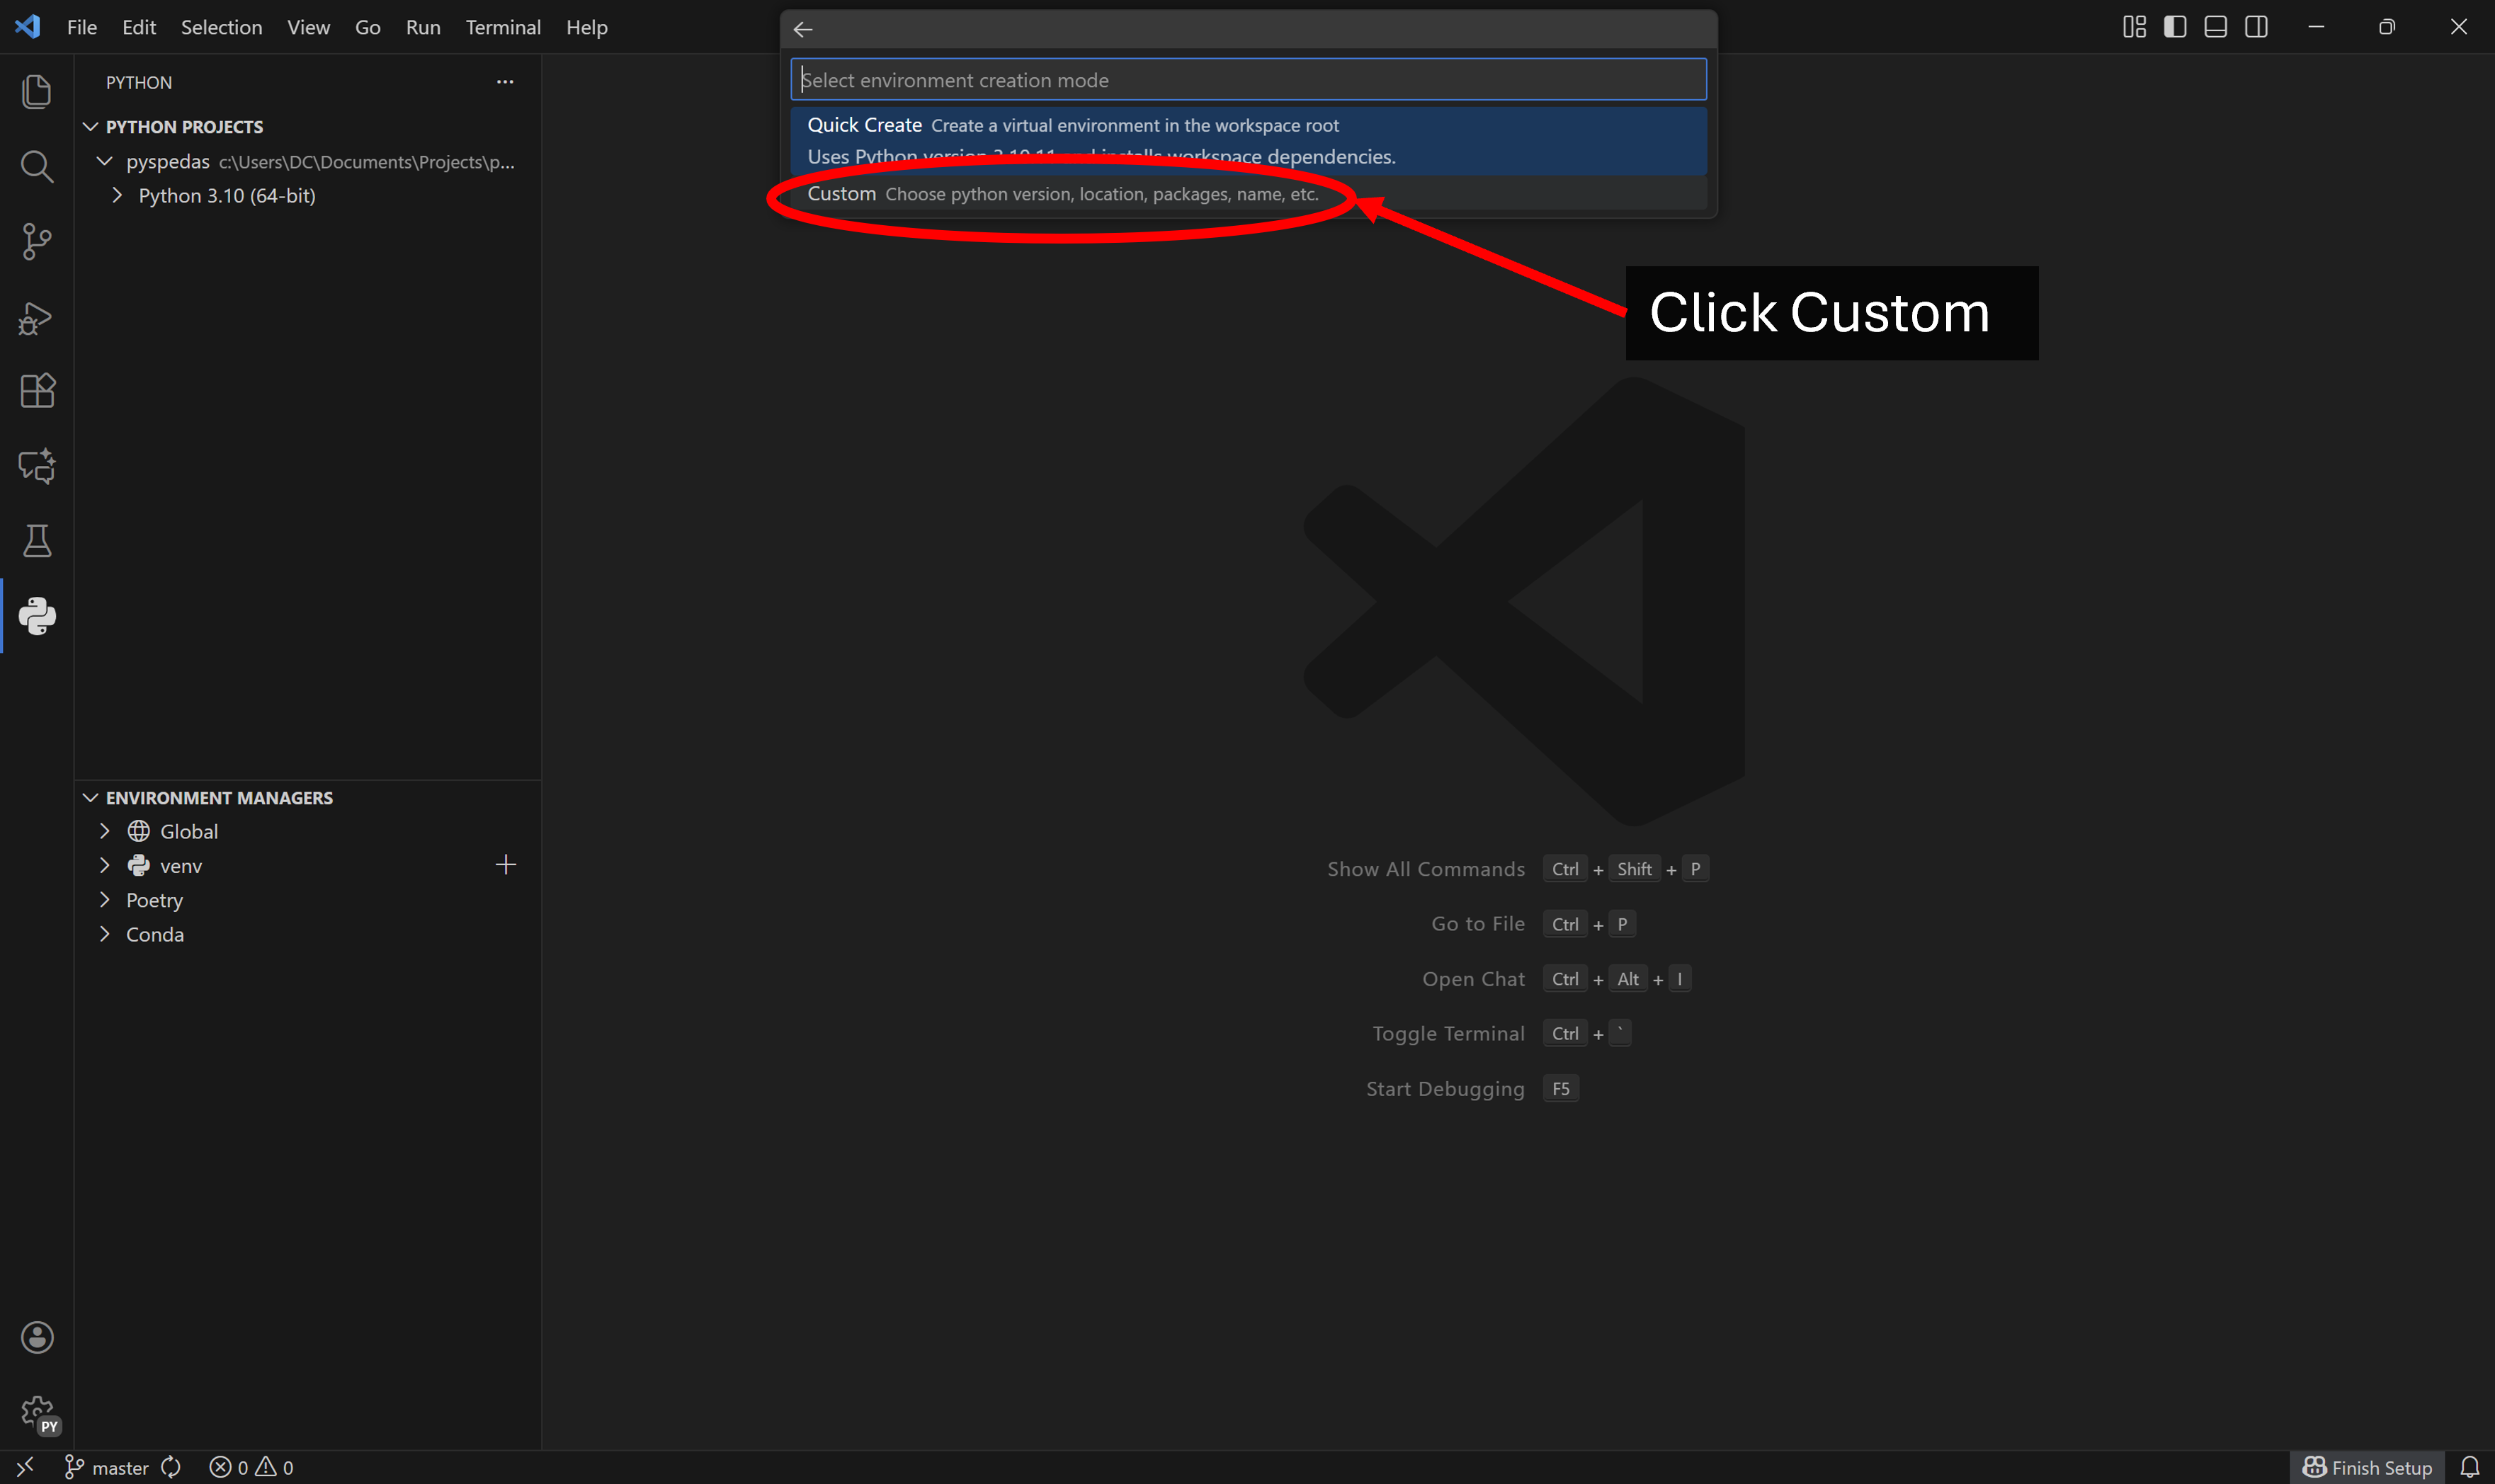Image resolution: width=2495 pixels, height=1484 pixels.
Task: Open the notifications bell icon
Action: tap(2470, 1467)
